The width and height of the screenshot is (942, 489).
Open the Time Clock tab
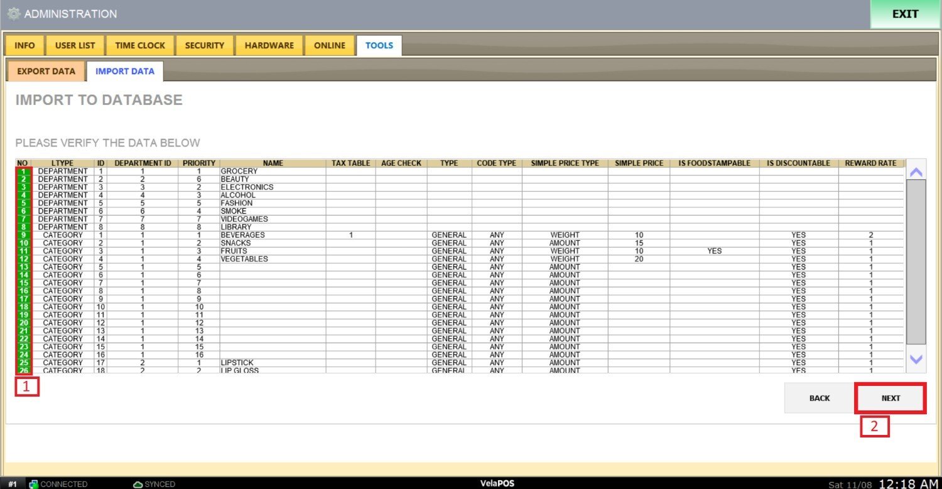(x=140, y=45)
